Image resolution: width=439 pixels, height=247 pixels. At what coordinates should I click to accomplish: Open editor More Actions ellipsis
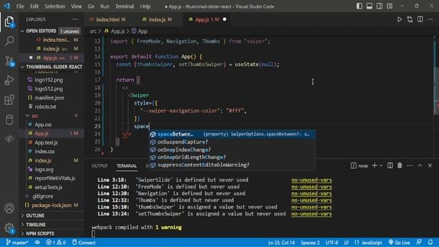pyautogui.click(x=430, y=19)
